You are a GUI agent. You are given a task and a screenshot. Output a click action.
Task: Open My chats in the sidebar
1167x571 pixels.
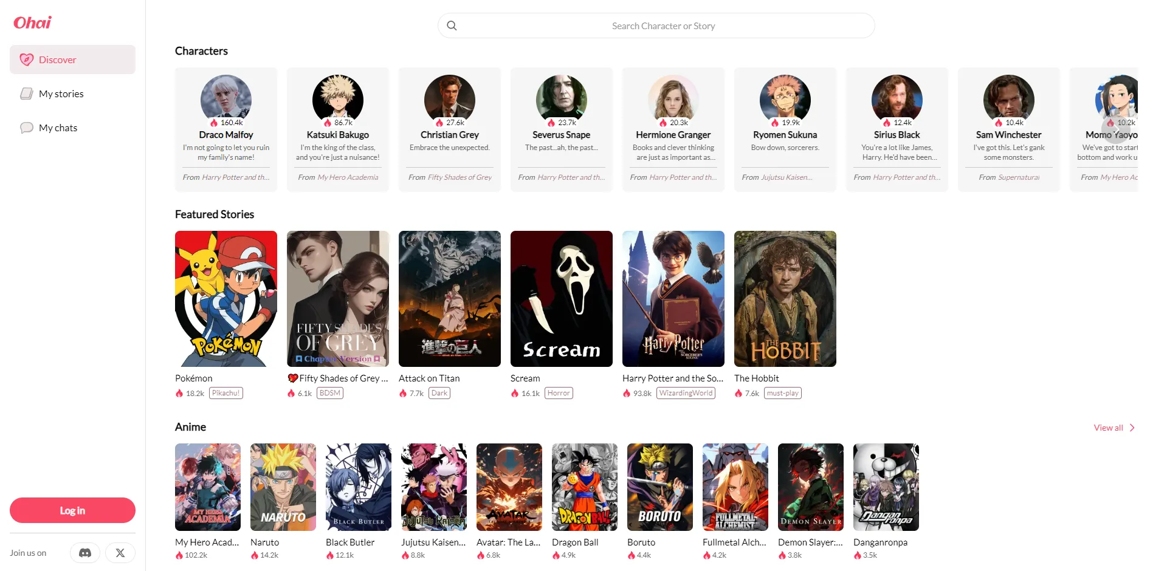(x=58, y=128)
